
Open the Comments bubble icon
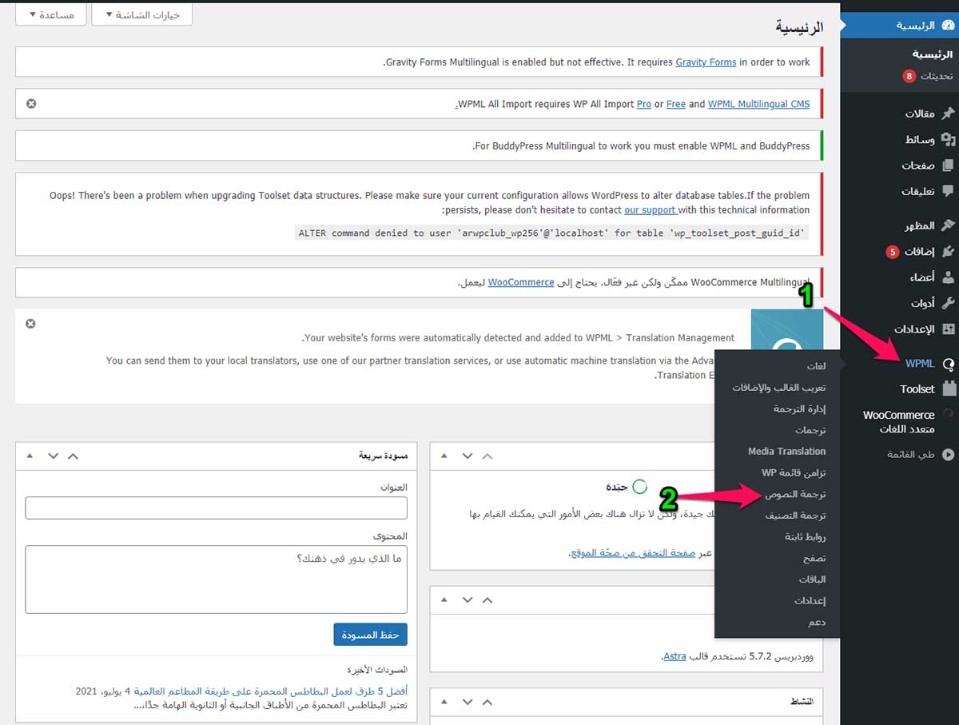(948, 191)
